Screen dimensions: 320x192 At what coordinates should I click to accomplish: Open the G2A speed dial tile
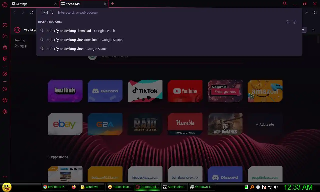coord(105,124)
